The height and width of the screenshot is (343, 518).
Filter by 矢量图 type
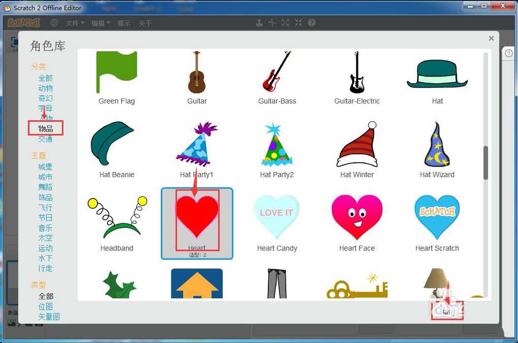click(49, 317)
